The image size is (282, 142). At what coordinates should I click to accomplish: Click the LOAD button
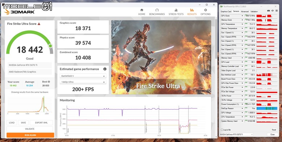[12, 123]
